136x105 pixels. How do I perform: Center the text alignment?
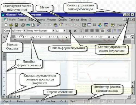(92, 31)
